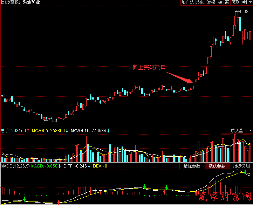Switch to 最优参数 tab
Image resolution: width=253 pixels, height=205 pixels.
192,166
